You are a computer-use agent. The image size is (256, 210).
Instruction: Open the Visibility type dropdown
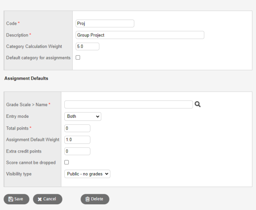click(87, 174)
